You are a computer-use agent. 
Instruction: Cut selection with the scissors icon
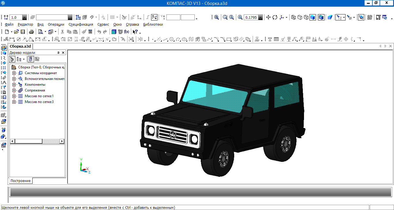coord(62,32)
